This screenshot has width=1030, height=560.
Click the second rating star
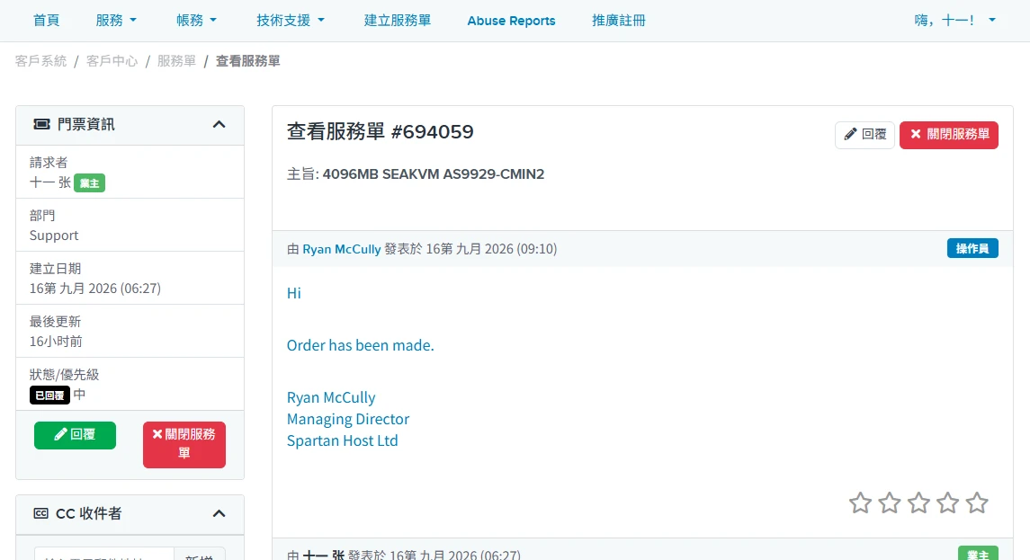pos(890,502)
